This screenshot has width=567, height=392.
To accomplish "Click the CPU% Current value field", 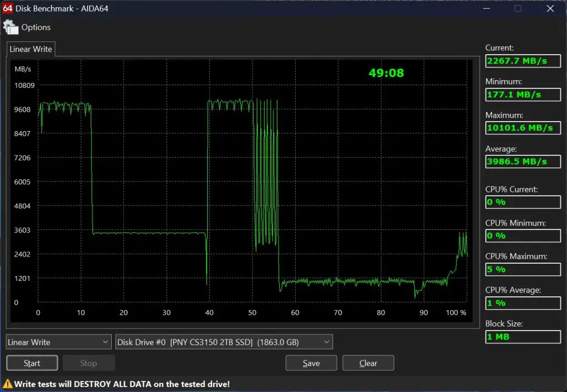I will pos(523,202).
